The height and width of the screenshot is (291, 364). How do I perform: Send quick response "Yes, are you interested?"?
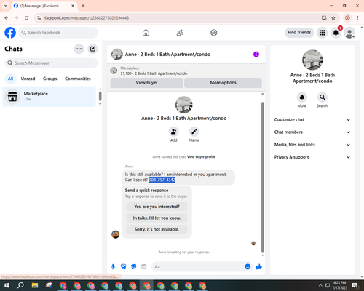coord(157,207)
